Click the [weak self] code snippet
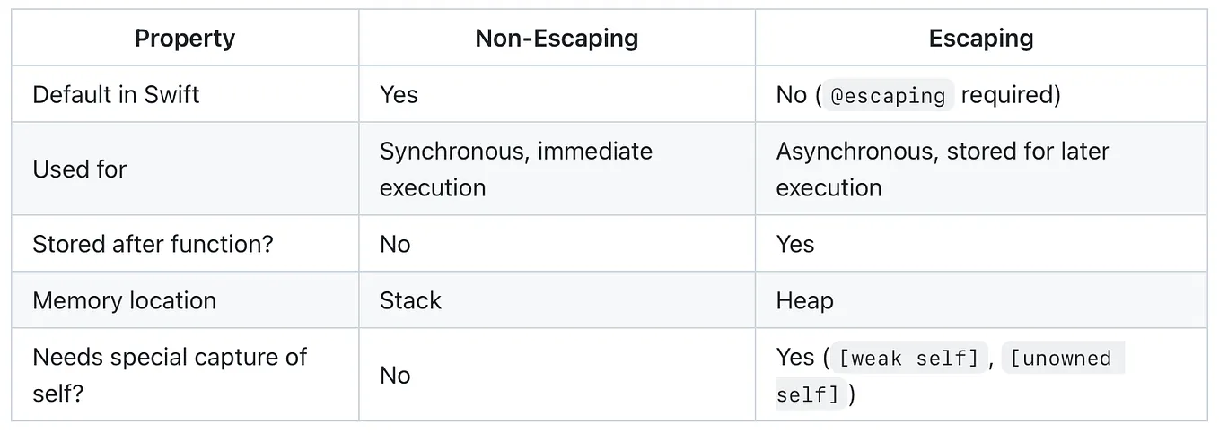 [x=908, y=359]
